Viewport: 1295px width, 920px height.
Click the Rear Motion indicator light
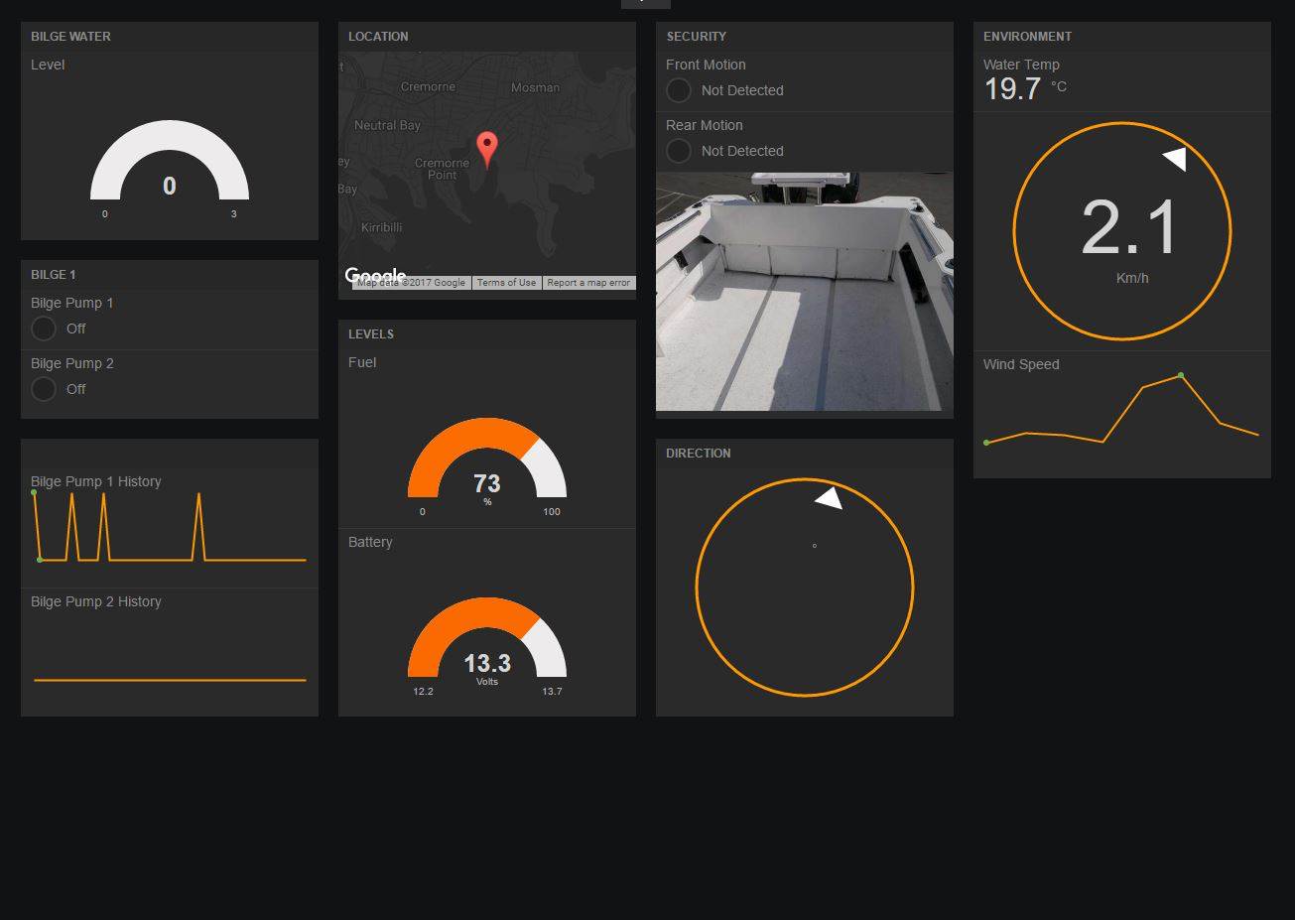pos(679,151)
